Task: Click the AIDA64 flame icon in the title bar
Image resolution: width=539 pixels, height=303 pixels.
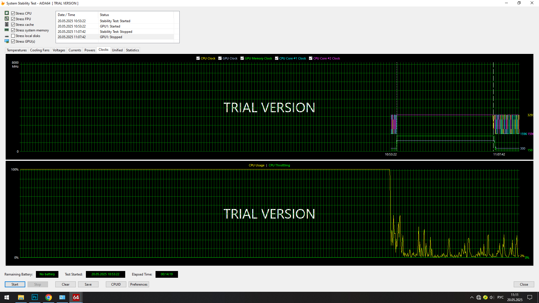Action: (x=3, y=3)
